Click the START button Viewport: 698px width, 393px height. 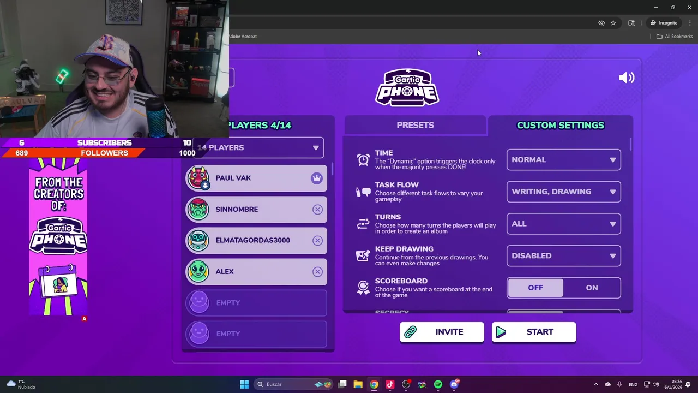click(534, 332)
